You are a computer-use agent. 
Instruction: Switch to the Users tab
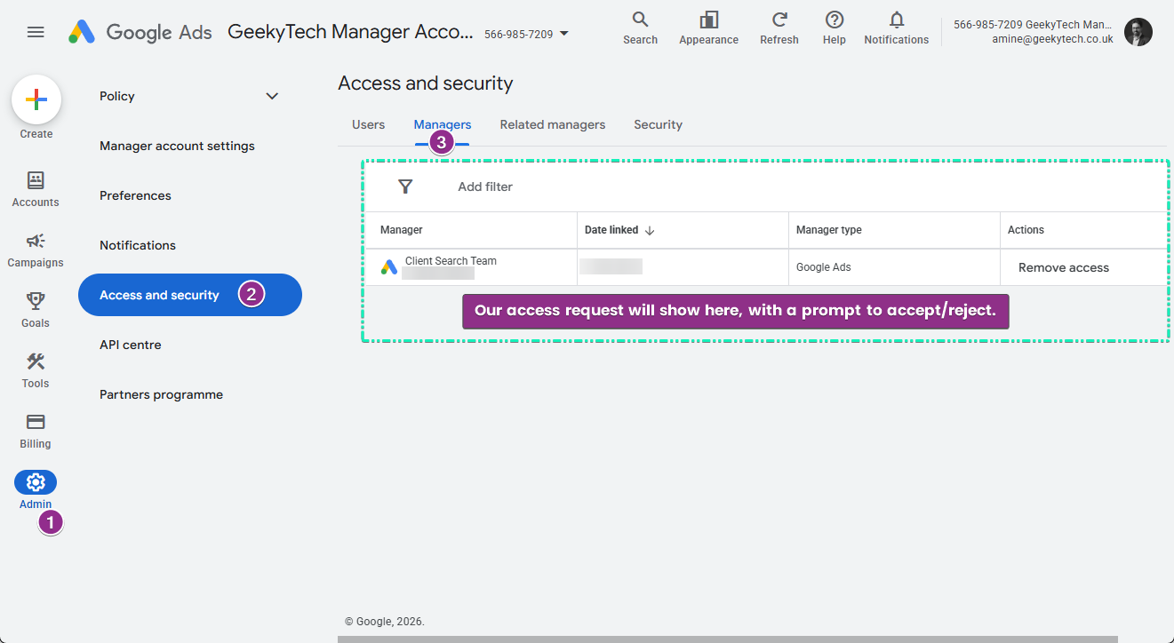click(368, 124)
